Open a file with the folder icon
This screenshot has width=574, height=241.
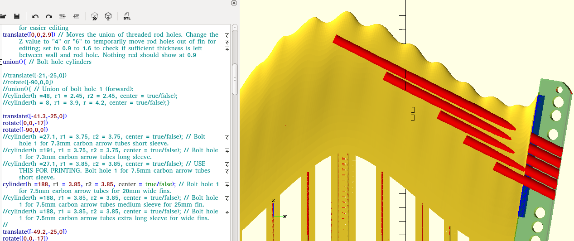pos(3,16)
